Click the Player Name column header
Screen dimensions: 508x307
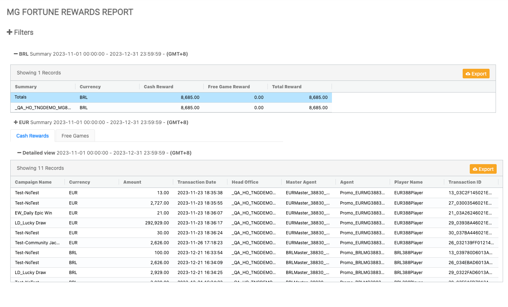[408, 182]
